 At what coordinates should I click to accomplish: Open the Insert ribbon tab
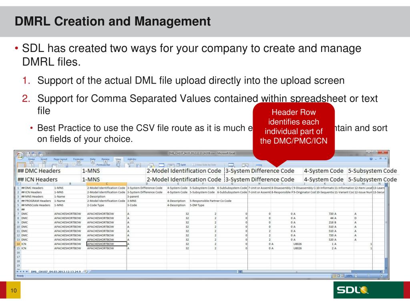click(x=44, y=159)
